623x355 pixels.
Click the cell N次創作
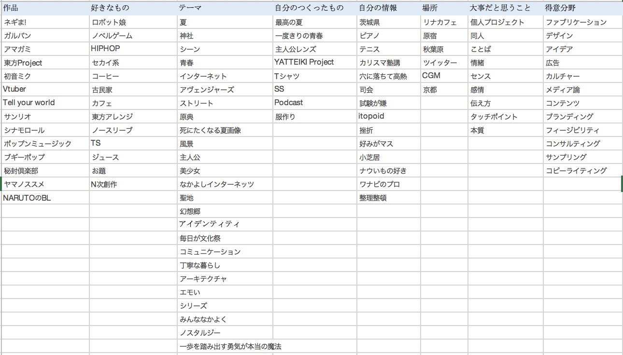[133, 184]
